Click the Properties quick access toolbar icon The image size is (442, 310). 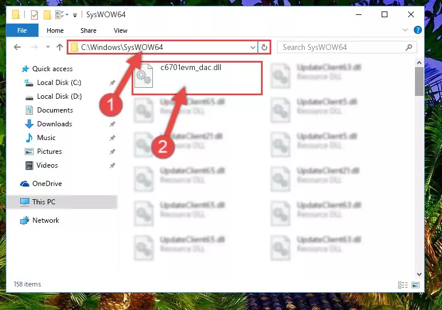(x=34, y=15)
